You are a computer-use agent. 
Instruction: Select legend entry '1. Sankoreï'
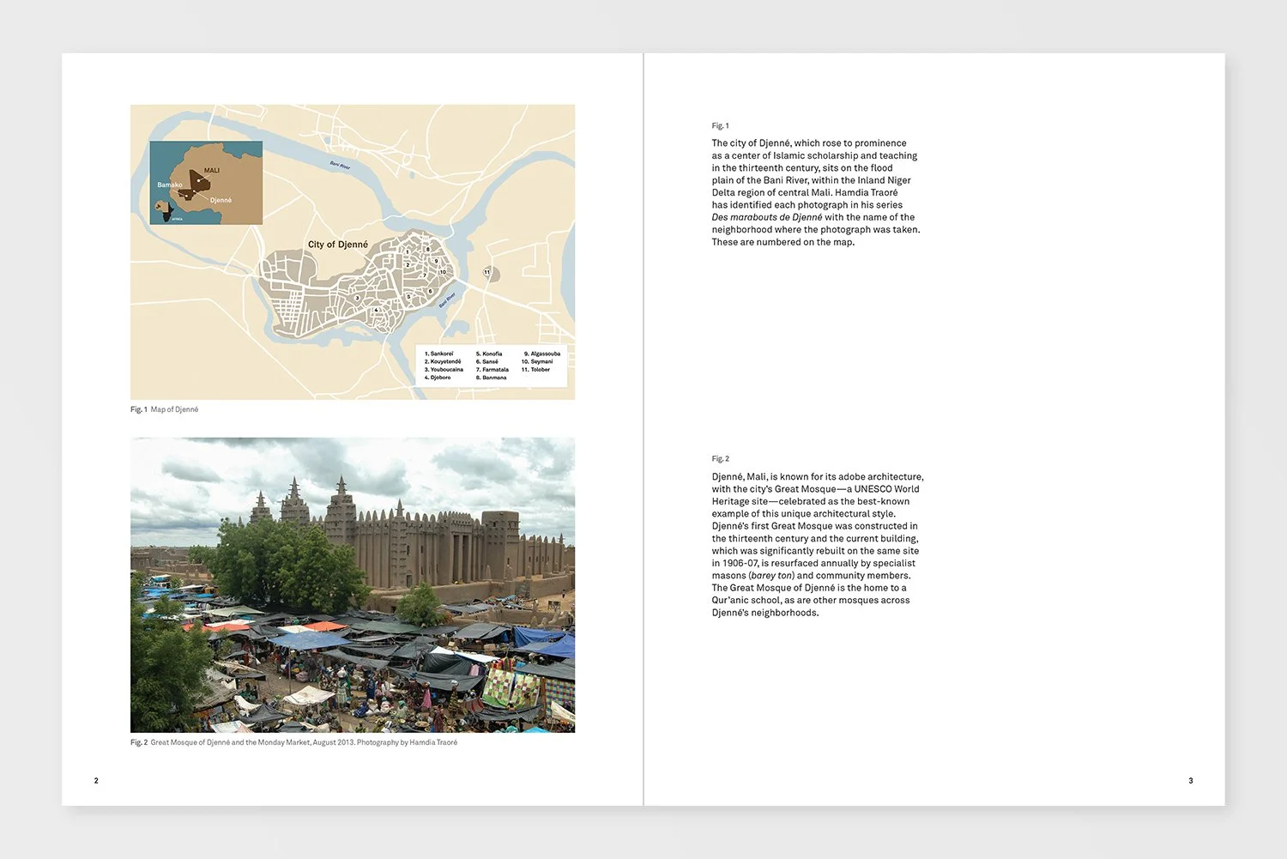[438, 354]
